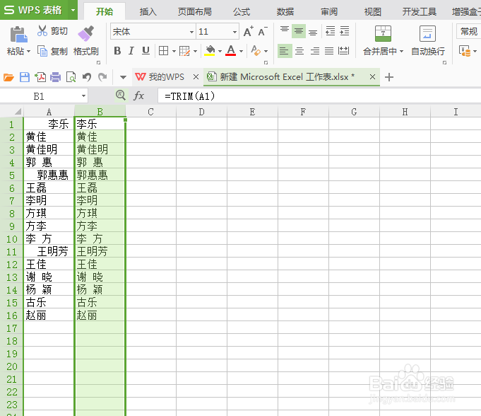Open font settings dialog launcher
The height and width of the screenshot is (416, 481).
(x=266, y=63)
